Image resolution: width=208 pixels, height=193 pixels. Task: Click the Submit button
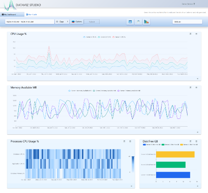(92, 22)
